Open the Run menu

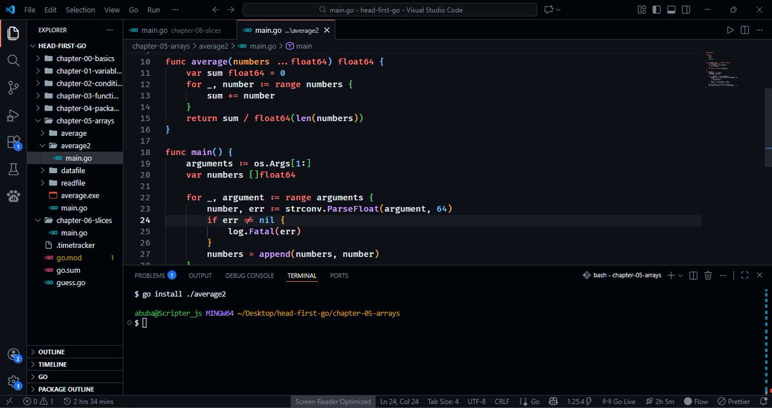pos(153,10)
